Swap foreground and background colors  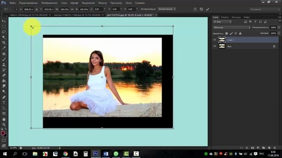(6, 129)
